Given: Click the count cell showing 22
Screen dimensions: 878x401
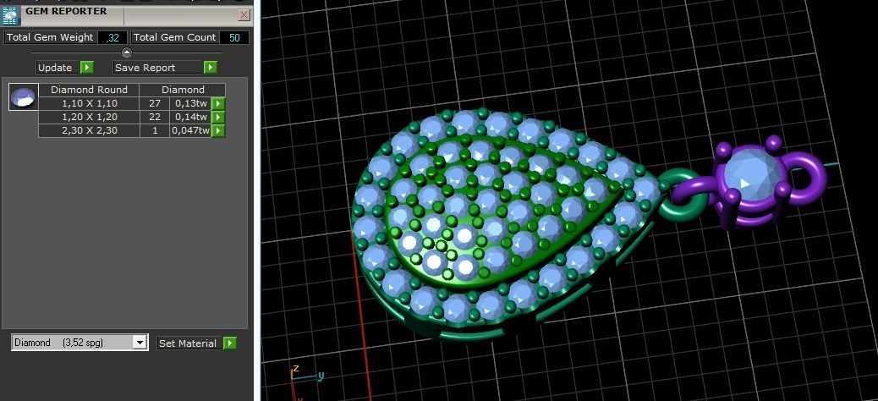Looking at the screenshot, I should (x=155, y=117).
